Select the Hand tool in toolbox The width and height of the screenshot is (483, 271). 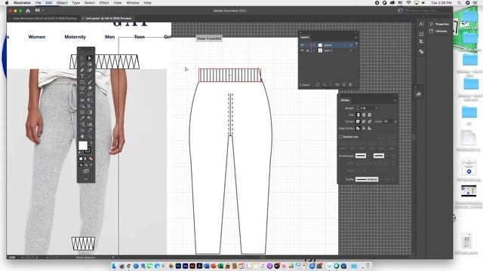coord(82,135)
